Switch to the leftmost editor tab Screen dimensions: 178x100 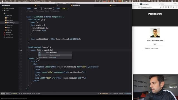[x=38, y=6]
